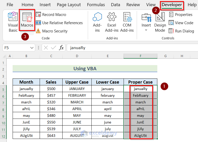The width and height of the screenshot is (198, 142).
Task: Open Excel Add-ins manager
Action: pyautogui.click(x=112, y=22)
